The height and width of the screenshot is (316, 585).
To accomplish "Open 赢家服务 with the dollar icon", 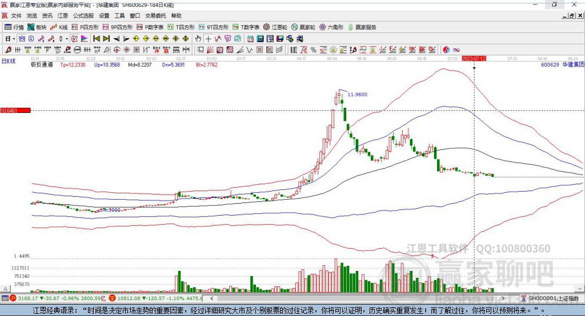I will pyautogui.click(x=362, y=27).
